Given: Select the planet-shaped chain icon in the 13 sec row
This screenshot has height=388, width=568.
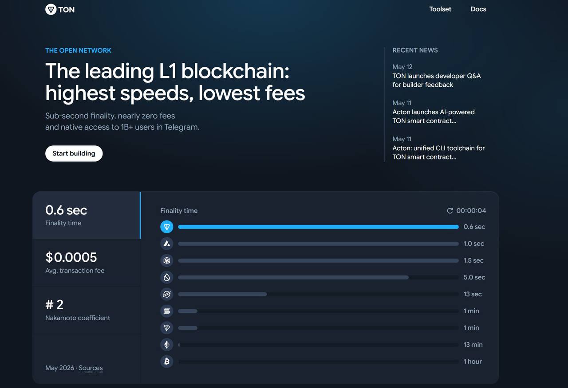Looking at the screenshot, I should tap(167, 294).
